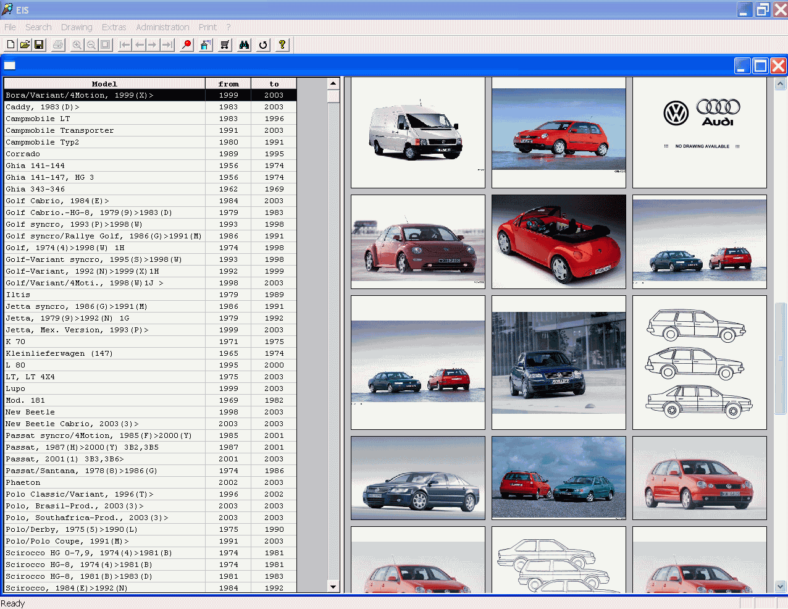Click the red pushpin icon

coord(187,44)
